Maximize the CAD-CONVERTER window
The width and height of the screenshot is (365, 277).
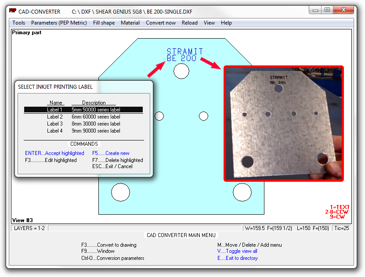pyautogui.click(x=327, y=10)
